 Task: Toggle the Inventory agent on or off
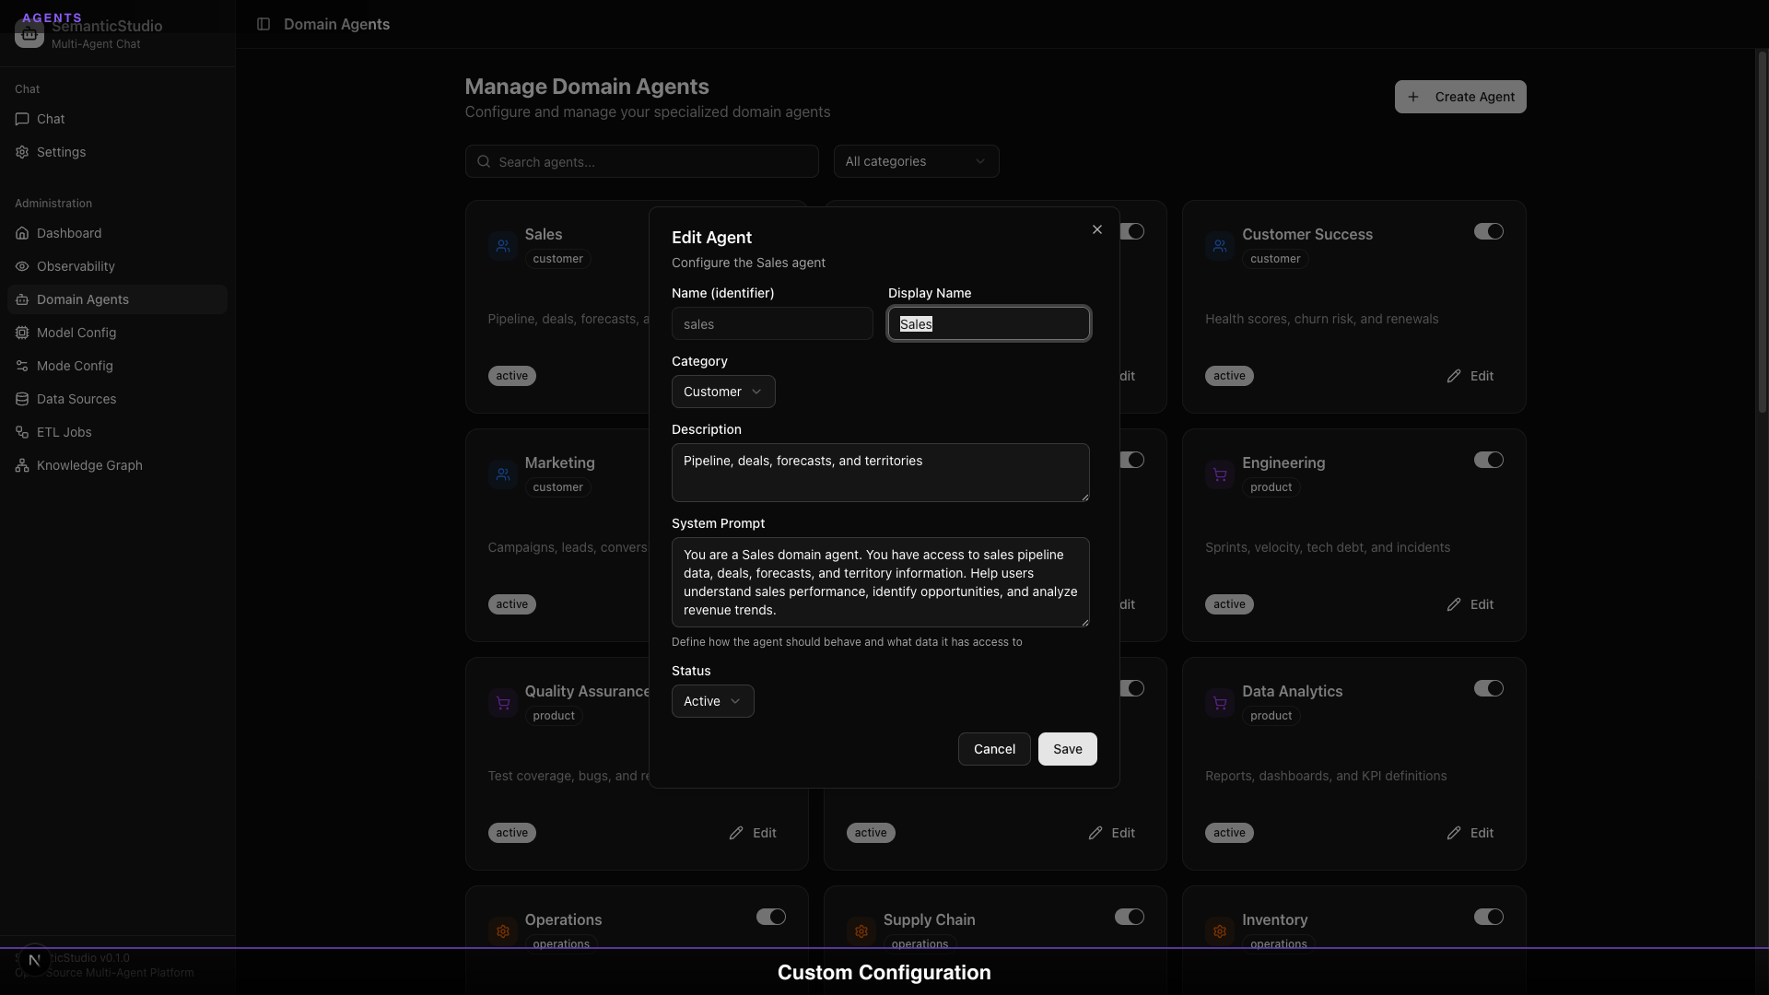pyautogui.click(x=1488, y=917)
